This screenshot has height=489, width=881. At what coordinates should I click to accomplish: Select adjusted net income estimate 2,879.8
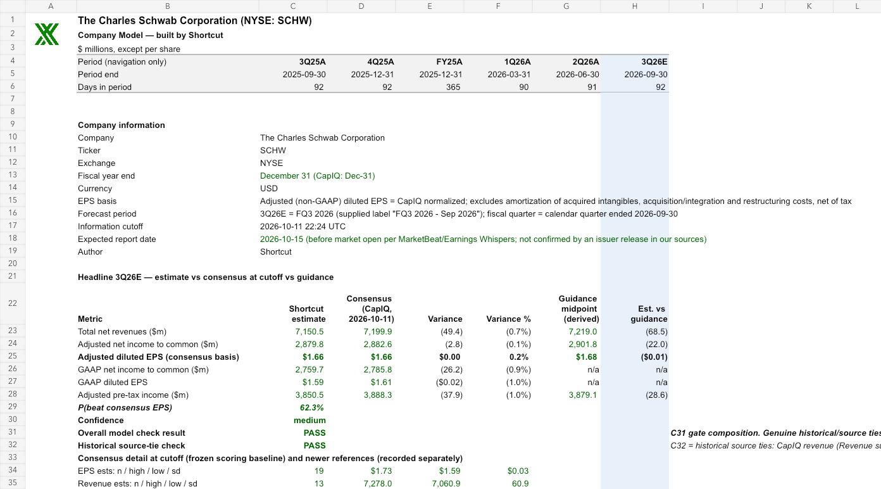click(309, 344)
